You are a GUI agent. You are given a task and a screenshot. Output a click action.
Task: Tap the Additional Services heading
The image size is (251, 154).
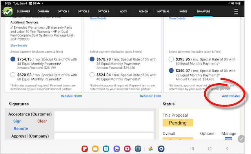click(x=24, y=22)
